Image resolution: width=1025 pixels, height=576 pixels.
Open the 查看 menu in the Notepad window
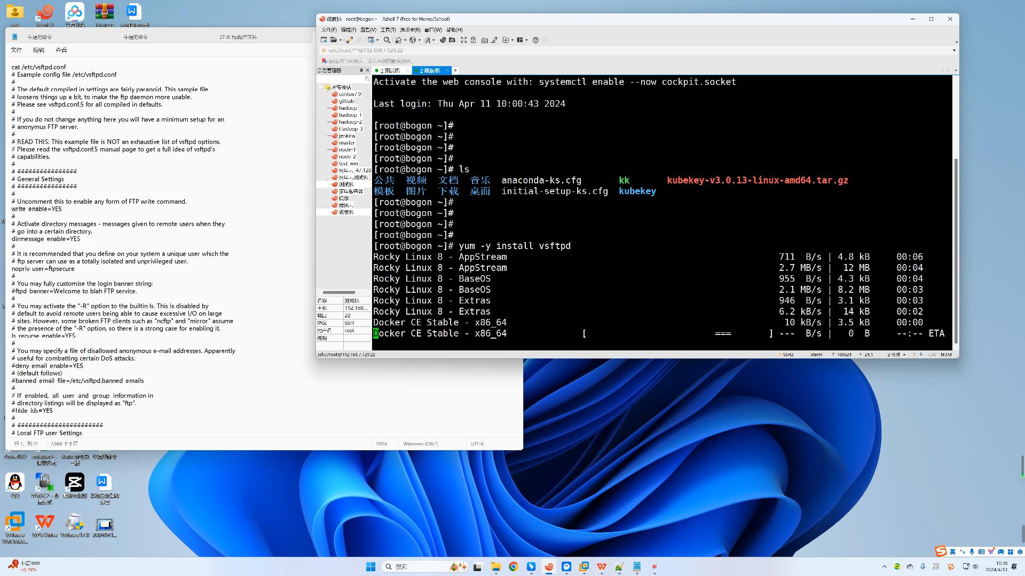coord(61,50)
